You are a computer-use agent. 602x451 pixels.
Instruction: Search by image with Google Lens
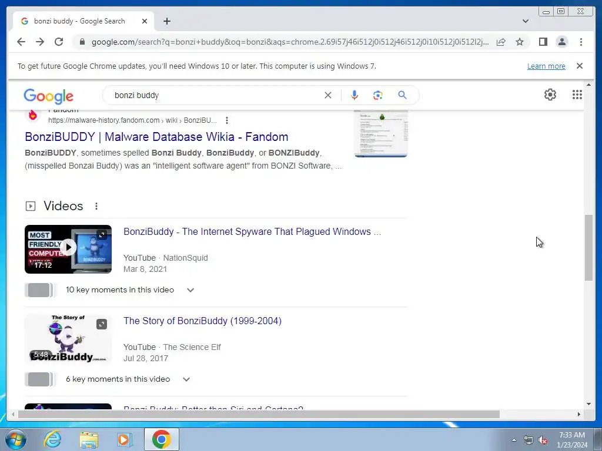(x=378, y=95)
